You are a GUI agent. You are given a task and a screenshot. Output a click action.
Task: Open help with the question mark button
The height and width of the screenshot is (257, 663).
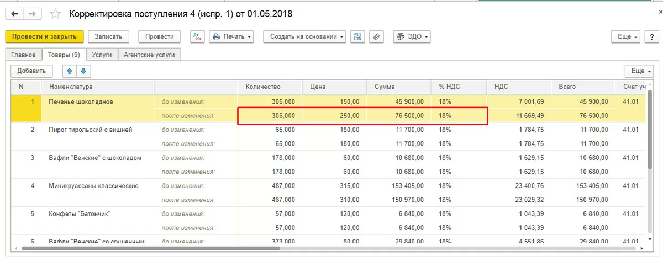[x=653, y=37]
